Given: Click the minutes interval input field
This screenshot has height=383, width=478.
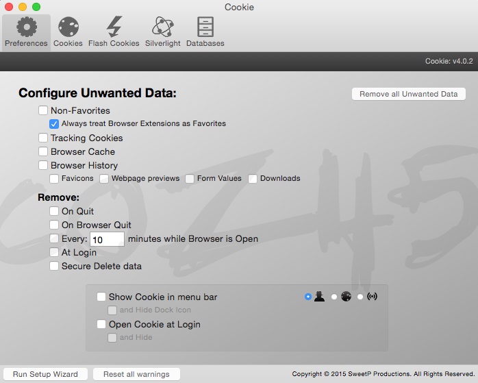Looking at the screenshot, I should pos(106,239).
